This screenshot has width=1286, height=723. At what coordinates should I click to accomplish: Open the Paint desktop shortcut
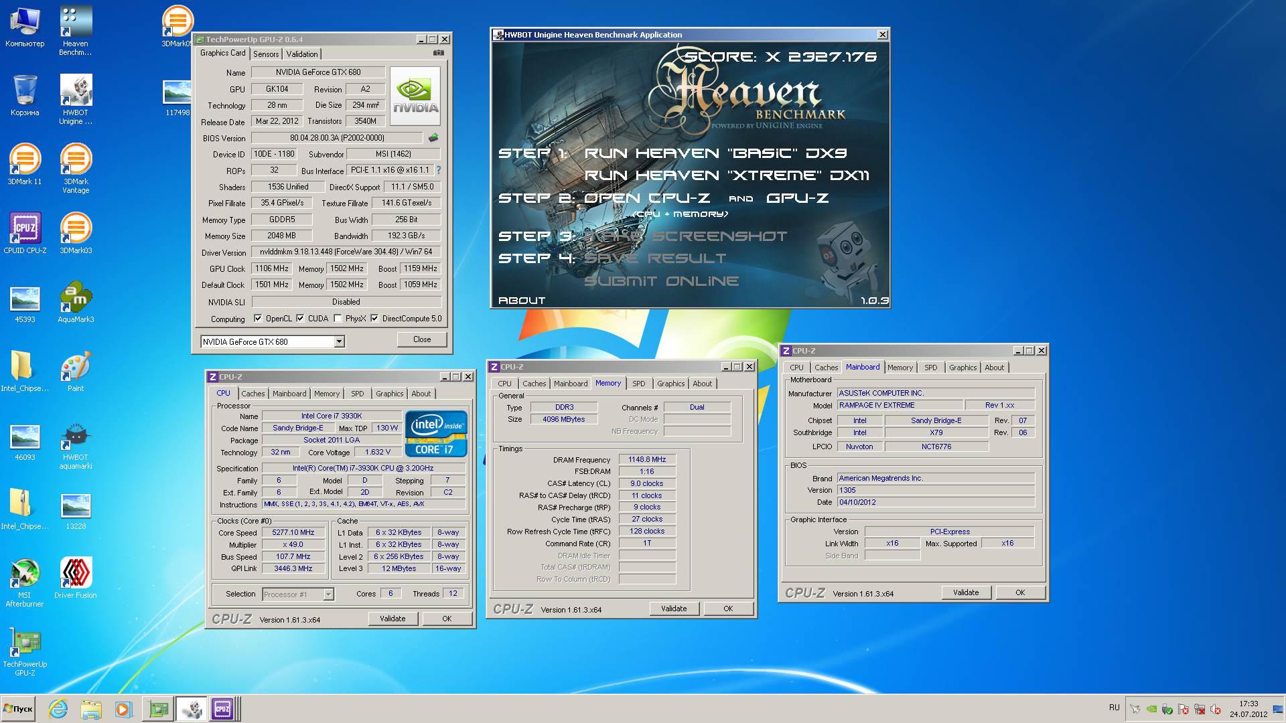[76, 372]
